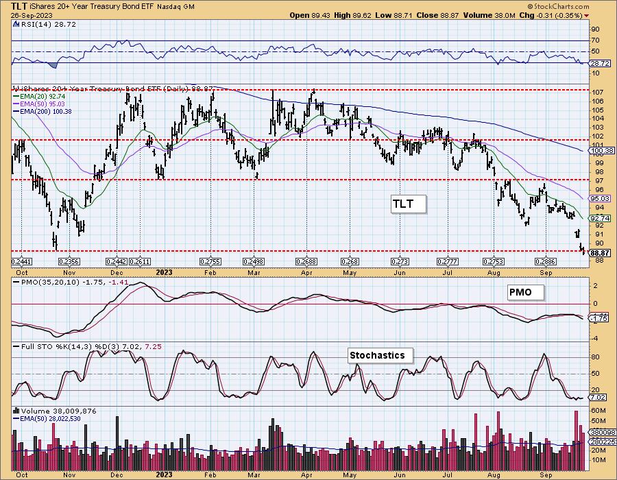The height and width of the screenshot is (480, 617).
Task: Click the Chg -0.31 (-0.35%) value
Action: point(551,15)
